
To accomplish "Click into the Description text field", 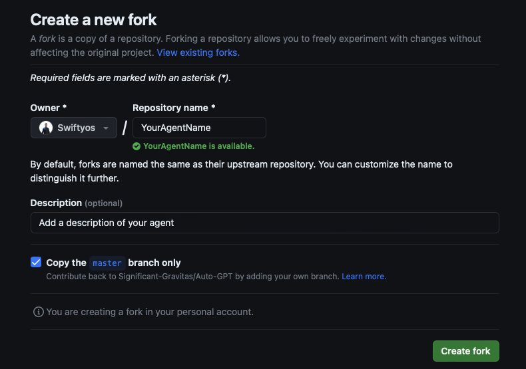I will (264, 223).
